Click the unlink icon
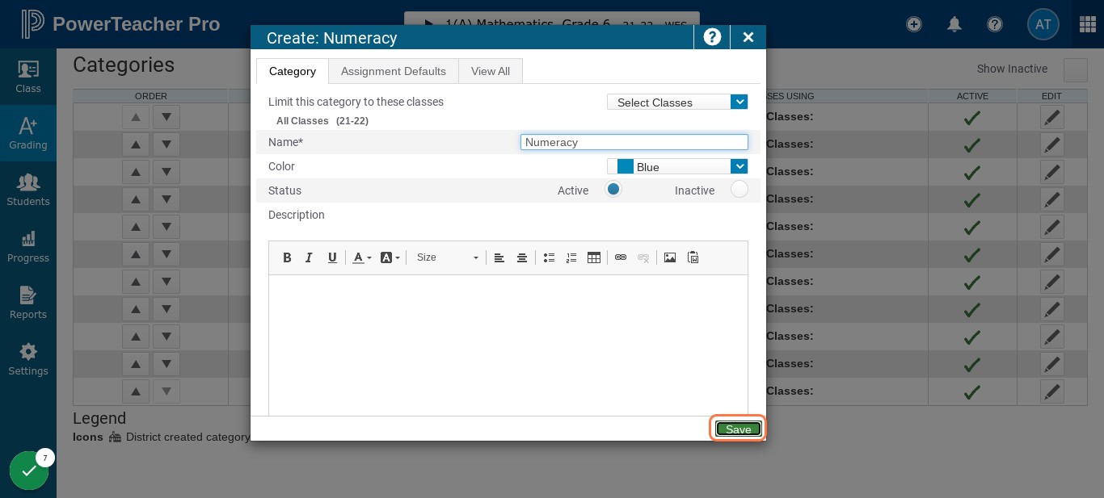The height and width of the screenshot is (498, 1104). 643,257
